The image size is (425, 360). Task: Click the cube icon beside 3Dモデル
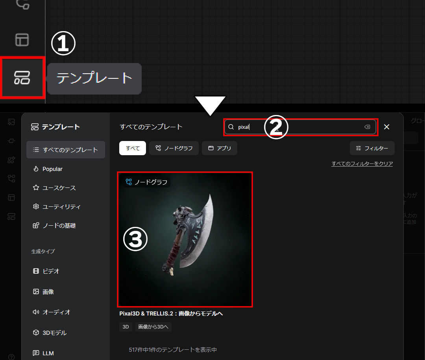[x=36, y=332]
